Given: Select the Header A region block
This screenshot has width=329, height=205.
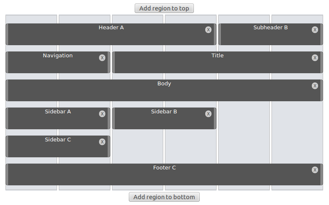Looking at the screenshot, I should pos(111,34).
